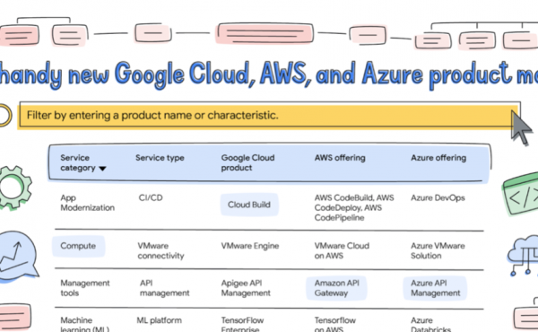Click the VMware Engine product entry
This screenshot has height=332, width=538.
coord(250,246)
